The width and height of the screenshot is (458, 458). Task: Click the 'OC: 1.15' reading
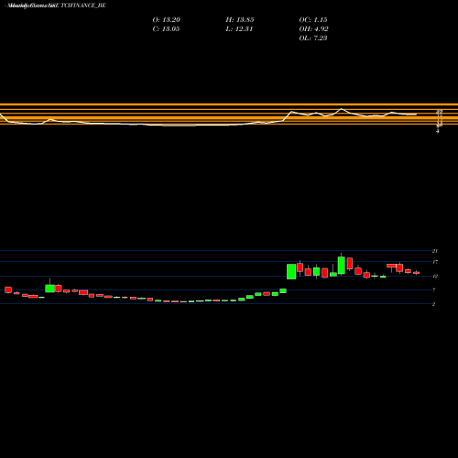click(313, 20)
